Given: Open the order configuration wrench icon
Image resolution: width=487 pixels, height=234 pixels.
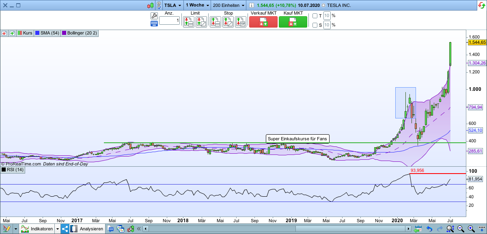Looking at the screenshot, I should coord(154,15).
